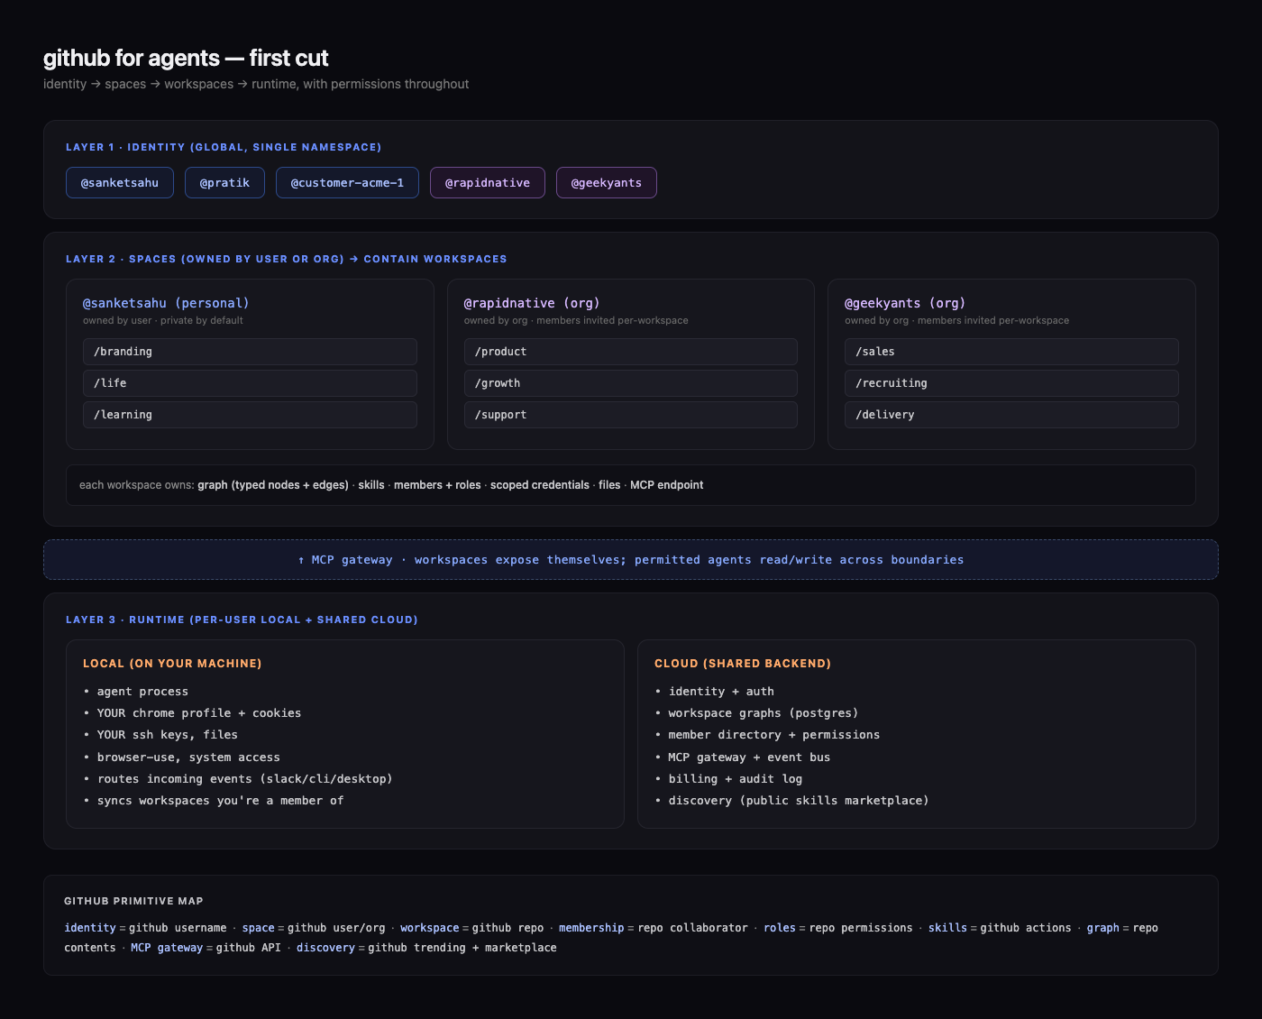
Task: Click 'owned by user · private by default' caption
Action: click(163, 321)
